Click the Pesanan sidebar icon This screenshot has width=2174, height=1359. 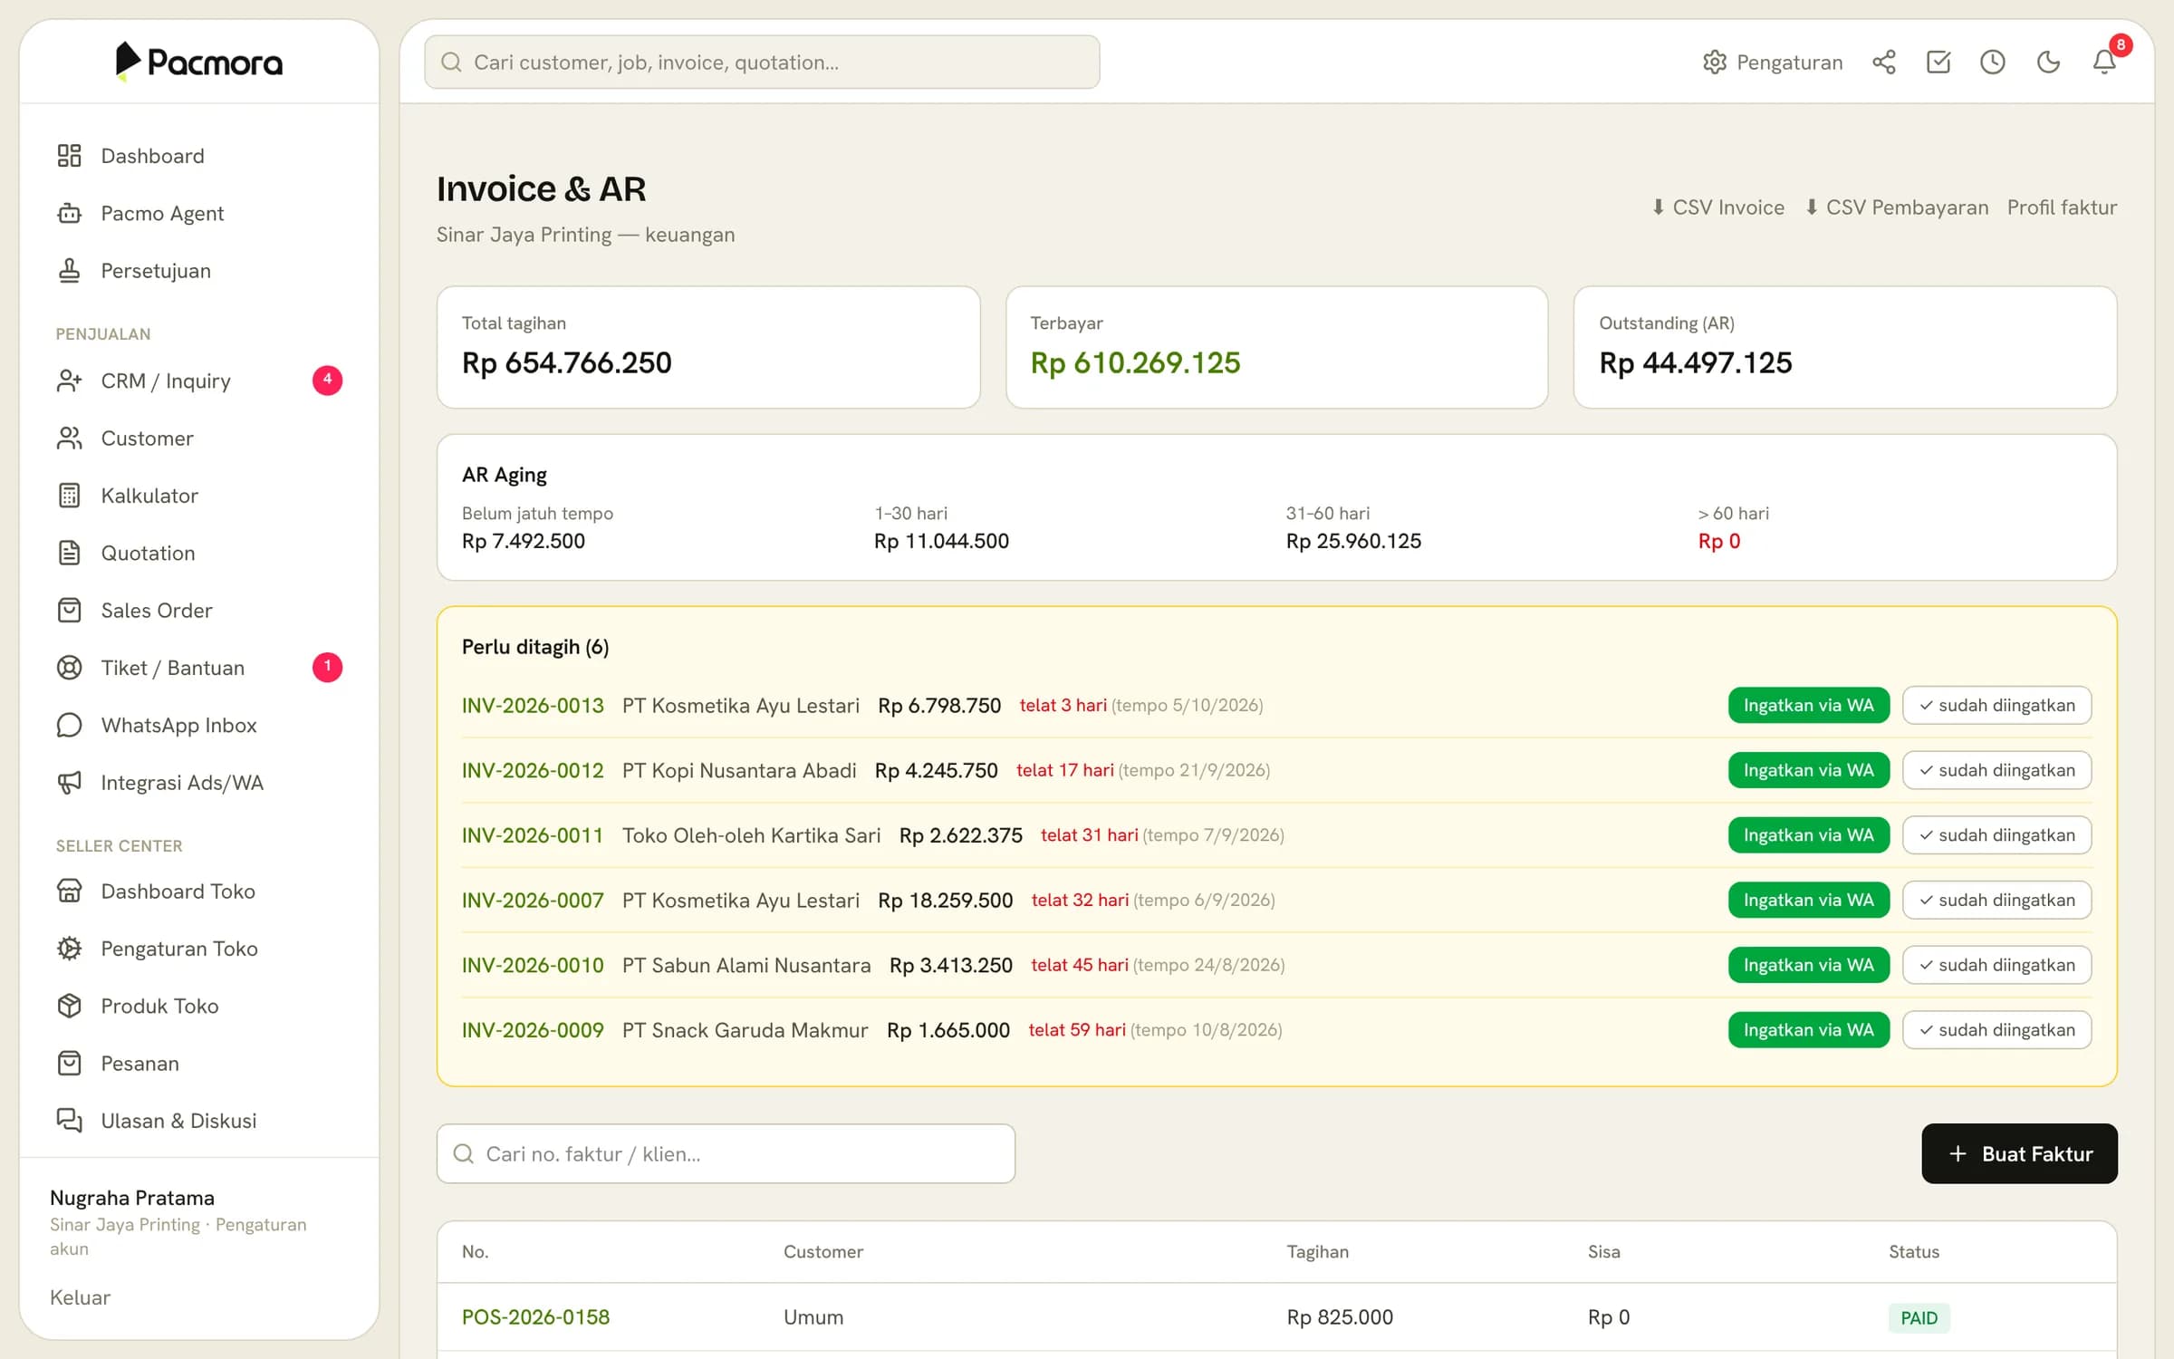coord(70,1064)
